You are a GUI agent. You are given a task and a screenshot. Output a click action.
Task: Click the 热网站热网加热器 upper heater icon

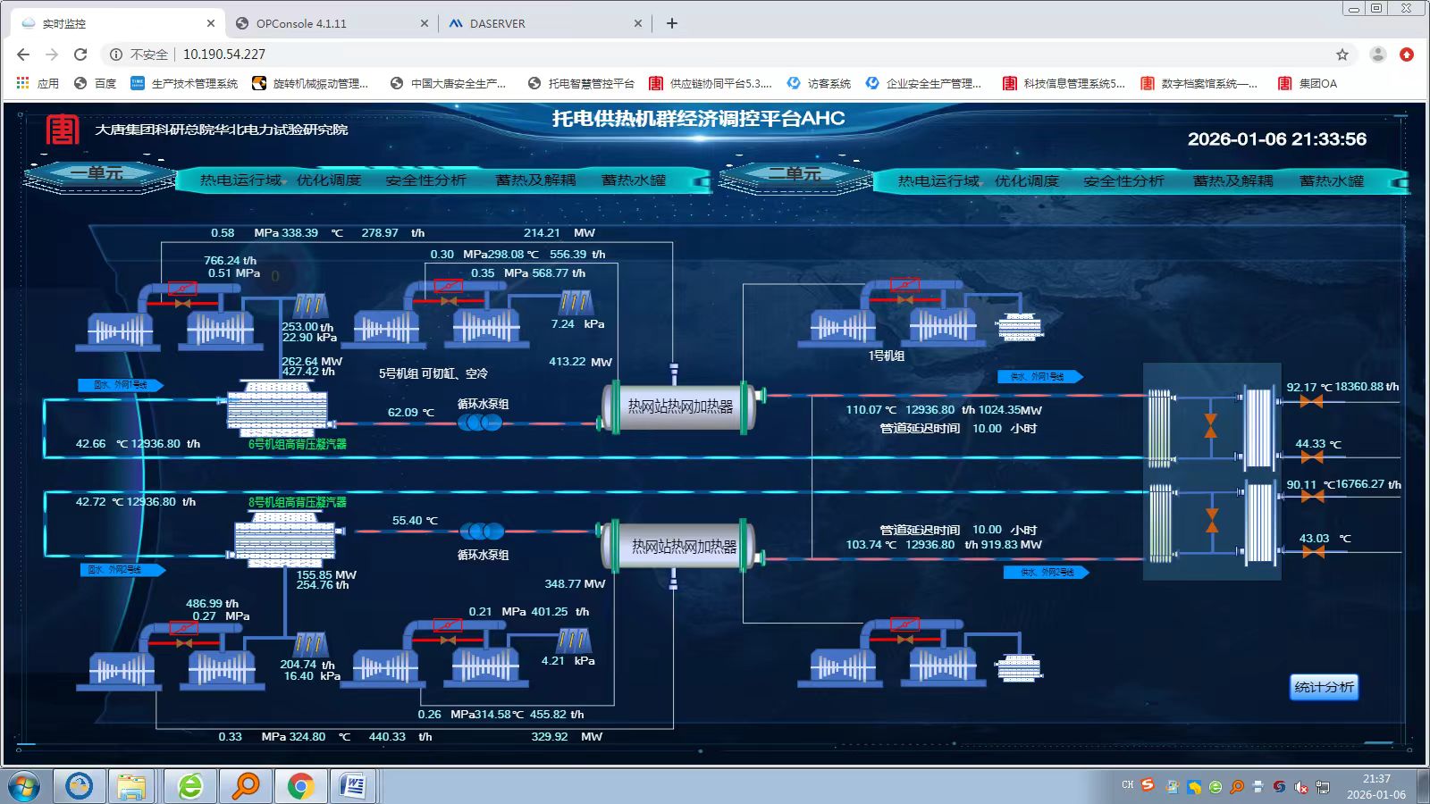(x=681, y=407)
